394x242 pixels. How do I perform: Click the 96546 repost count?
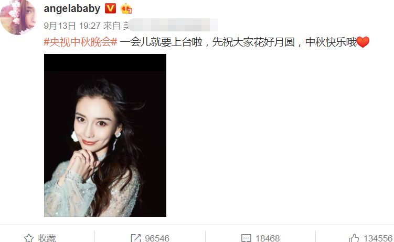[x=157, y=238]
